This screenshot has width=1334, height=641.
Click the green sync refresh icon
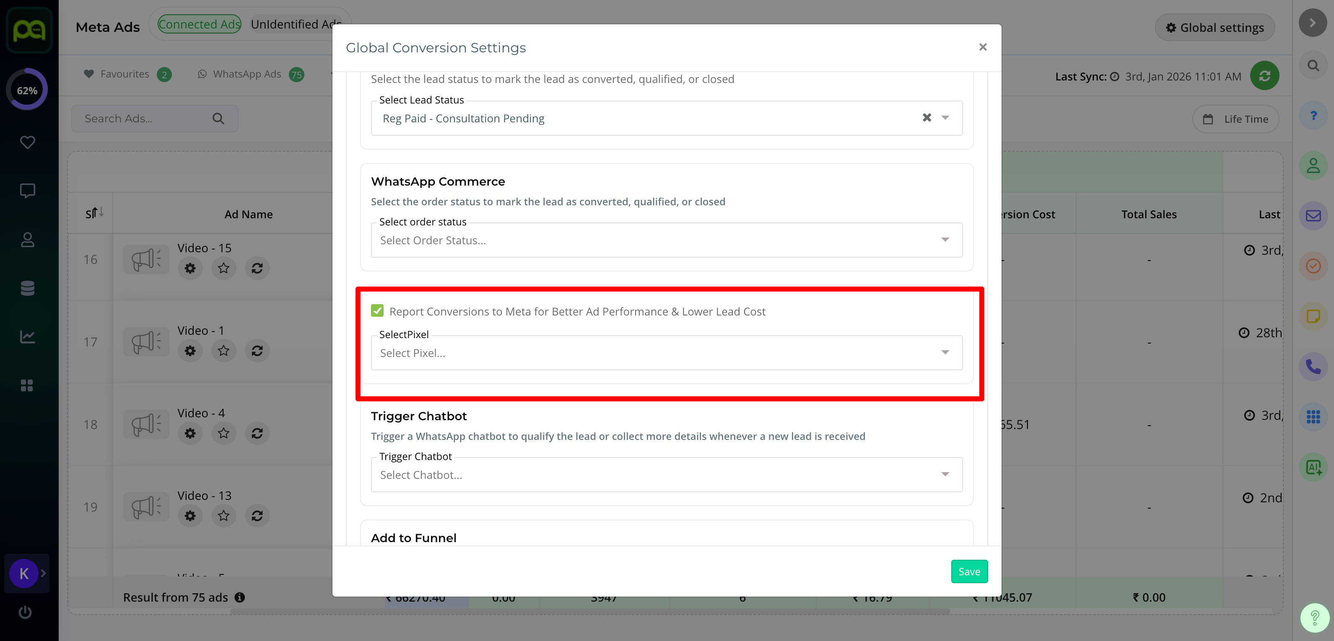(1264, 76)
